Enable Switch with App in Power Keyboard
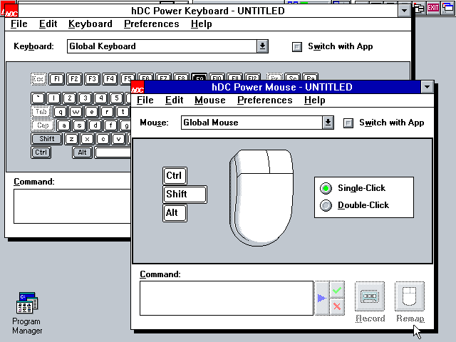The height and width of the screenshot is (342, 456). (x=297, y=47)
